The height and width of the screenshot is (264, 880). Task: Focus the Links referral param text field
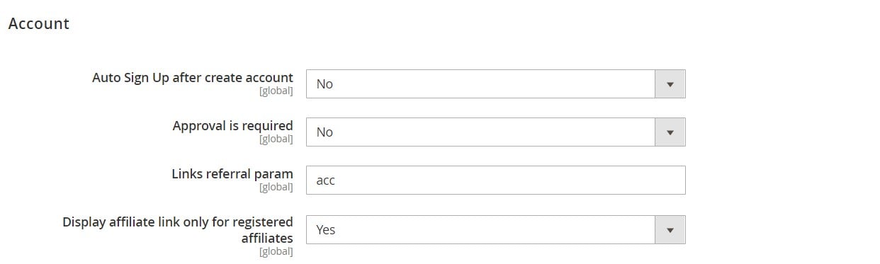coord(495,180)
